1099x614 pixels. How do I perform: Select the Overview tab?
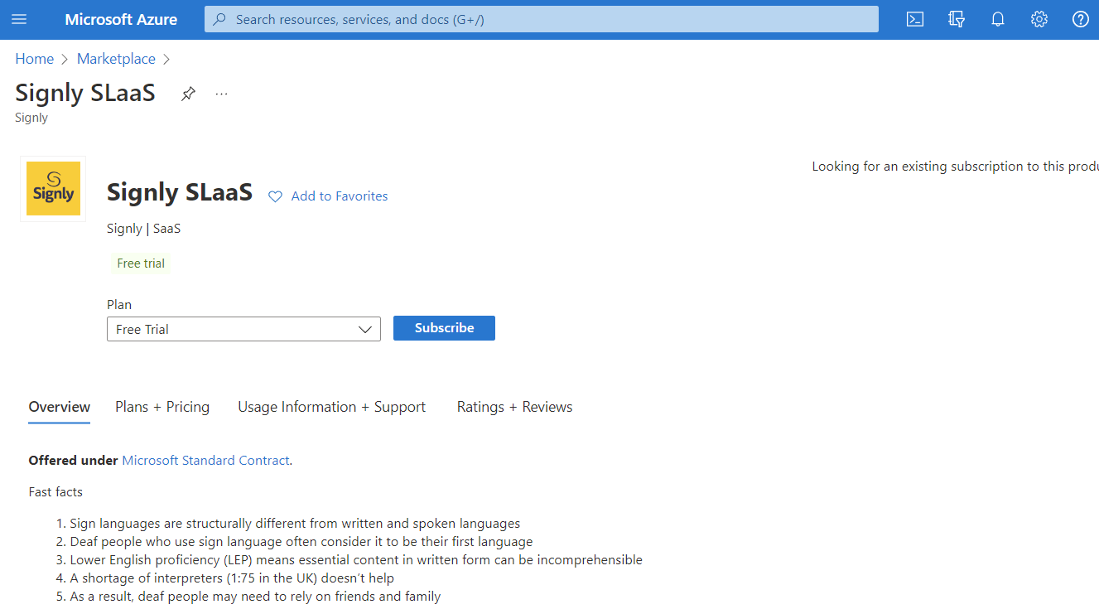pos(60,407)
